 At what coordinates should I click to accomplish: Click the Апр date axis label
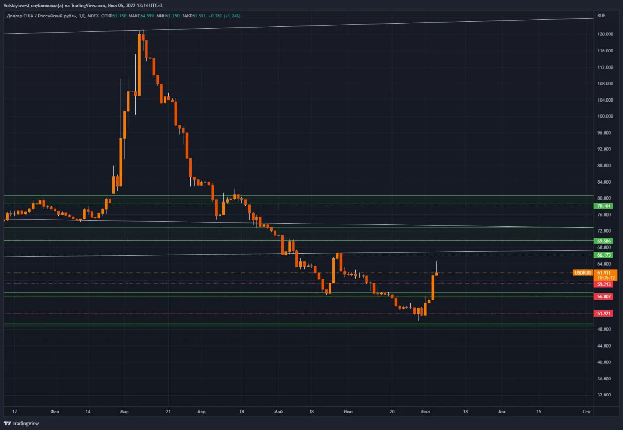(x=201, y=411)
